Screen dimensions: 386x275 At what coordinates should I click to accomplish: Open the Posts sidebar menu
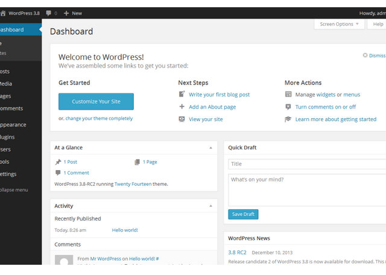click(21, 71)
